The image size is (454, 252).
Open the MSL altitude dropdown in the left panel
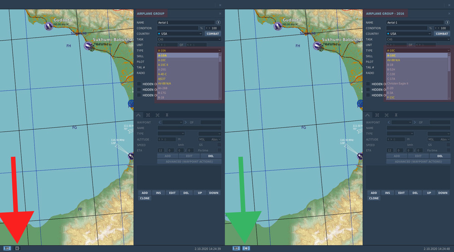coord(210,139)
